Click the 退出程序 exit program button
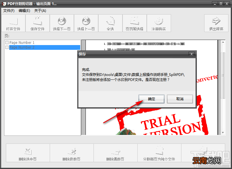Viewport: 232px width, 169px height. click(216, 23)
